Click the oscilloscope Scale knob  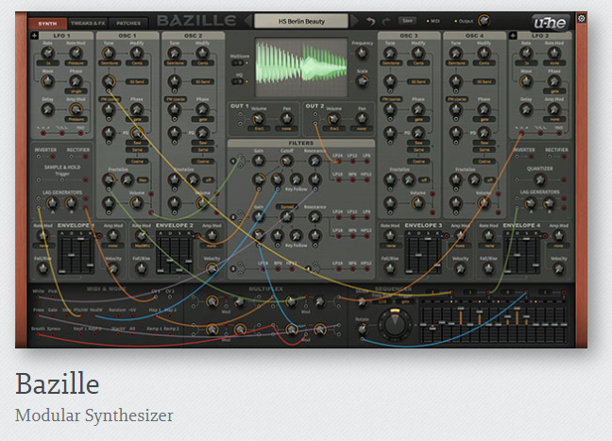[x=363, y=81]
